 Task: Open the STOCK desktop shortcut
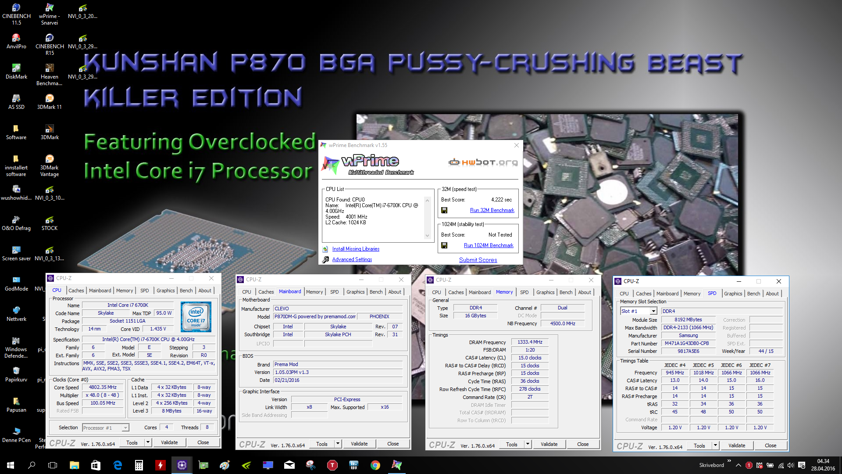[x=50, y=223]
